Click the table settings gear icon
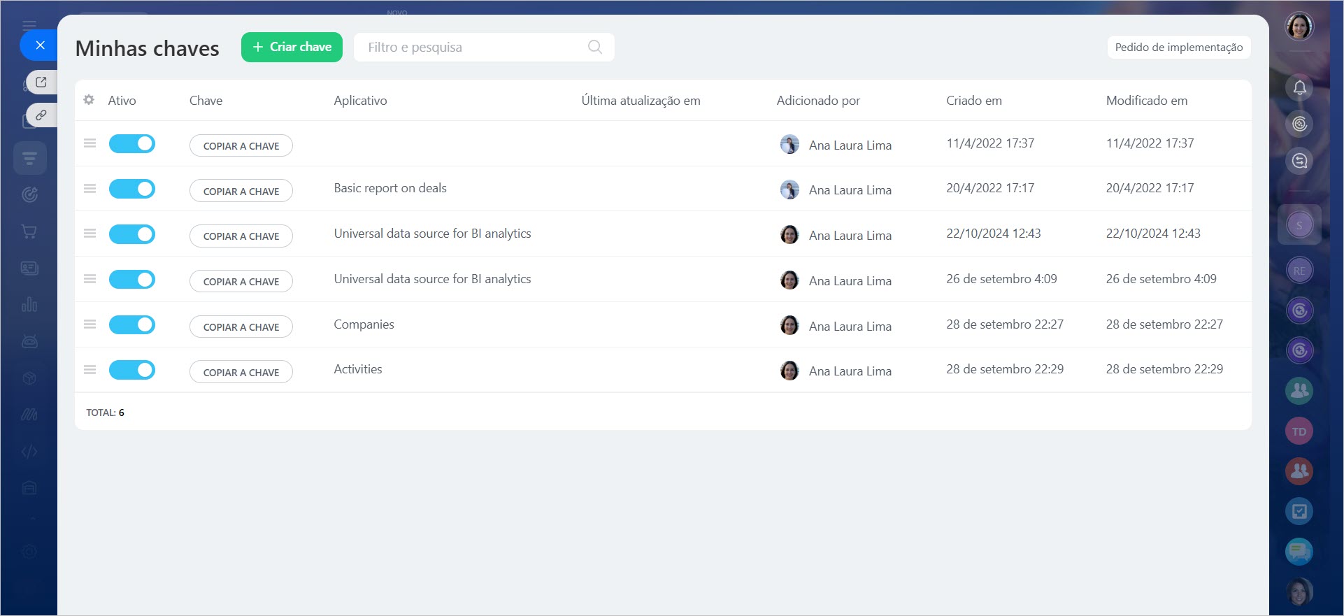The width and height of the screenshot is (1344, 616). coord(89,100)
